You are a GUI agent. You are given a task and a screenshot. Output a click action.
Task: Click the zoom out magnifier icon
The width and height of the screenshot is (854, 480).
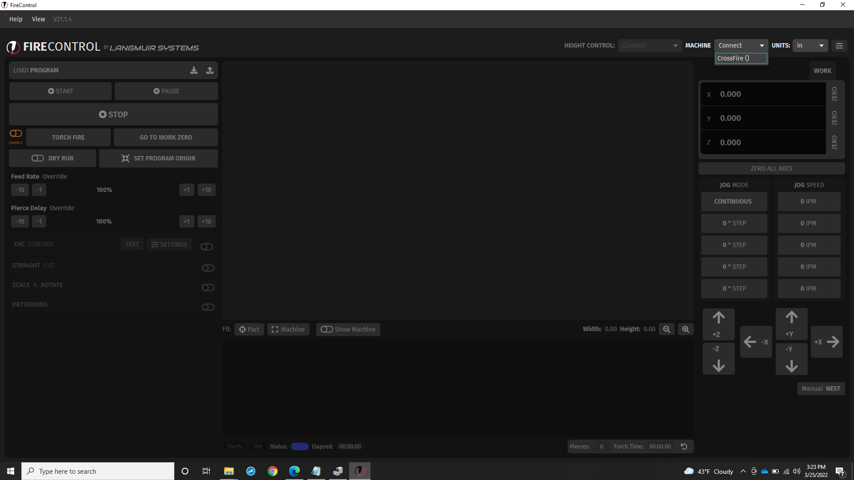pos(666,329)
